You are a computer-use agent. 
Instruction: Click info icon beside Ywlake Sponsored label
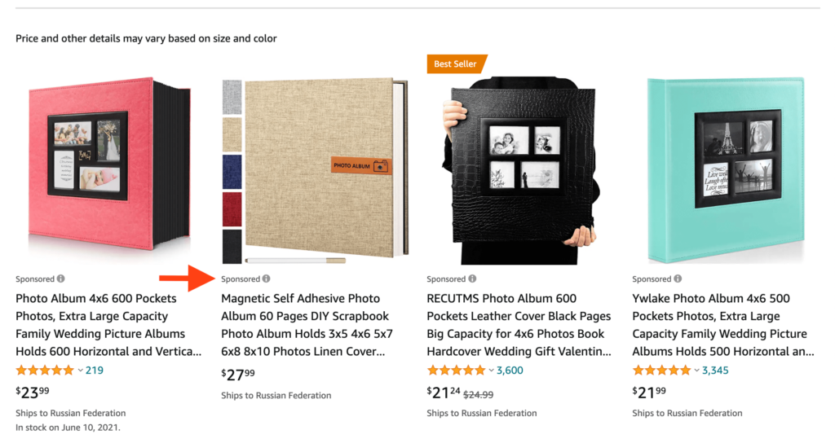click(678, 279)
